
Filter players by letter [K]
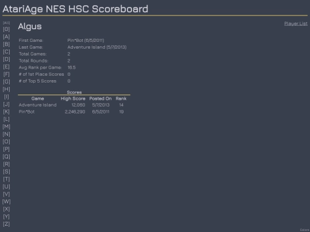[x=6, y=112]
